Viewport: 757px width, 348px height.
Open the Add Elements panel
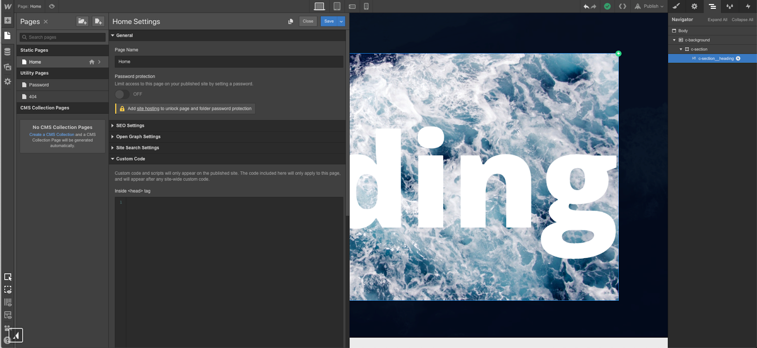coord(8,20)
